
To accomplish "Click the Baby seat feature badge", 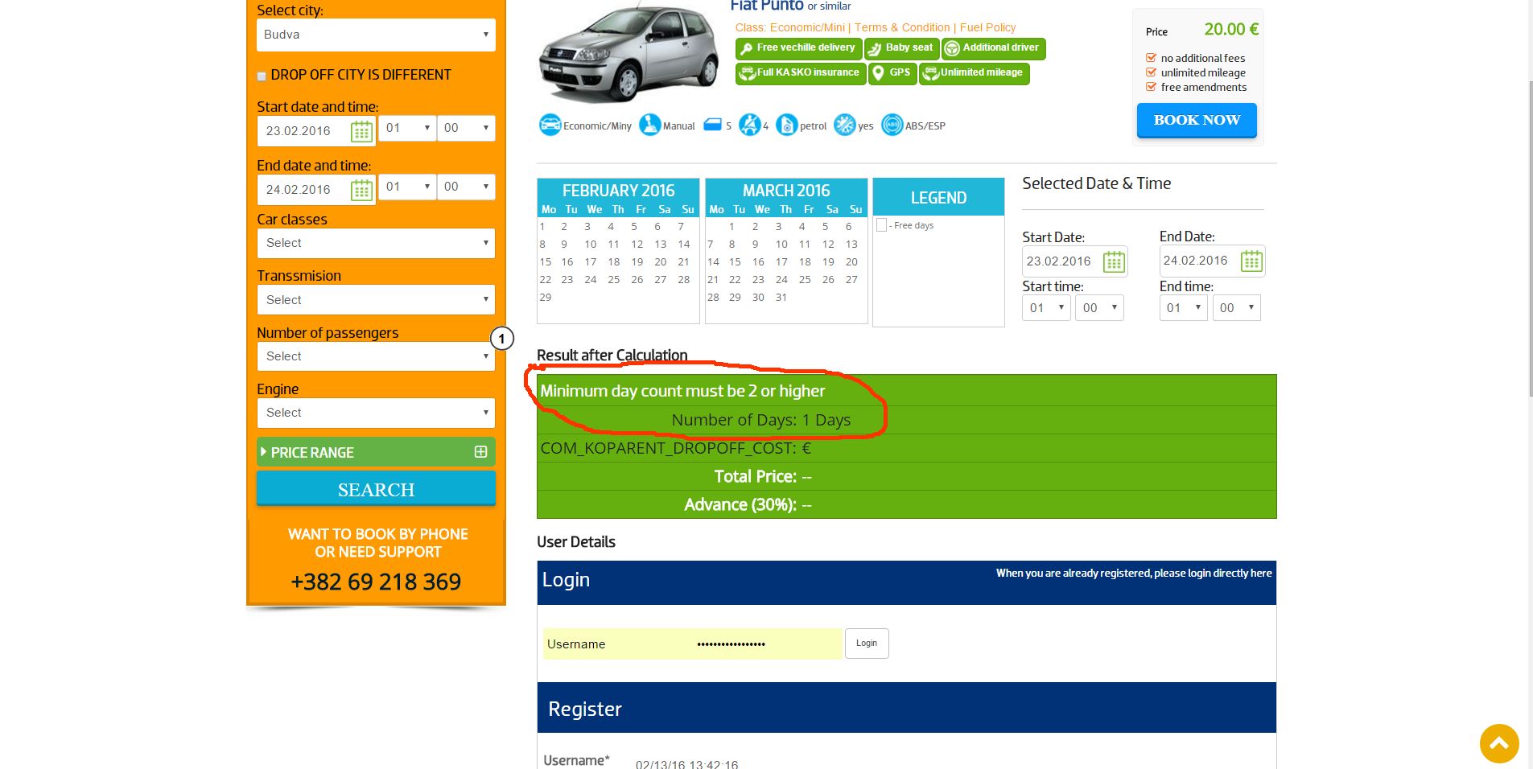I will 901,48.
